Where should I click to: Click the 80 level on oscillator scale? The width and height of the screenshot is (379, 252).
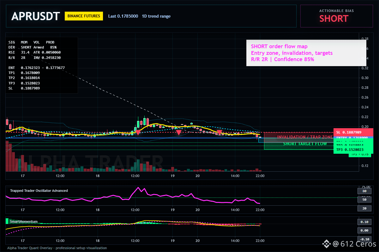[364, 191]
